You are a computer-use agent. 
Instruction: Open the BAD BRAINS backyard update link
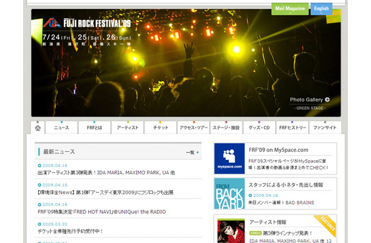point(281,202)
